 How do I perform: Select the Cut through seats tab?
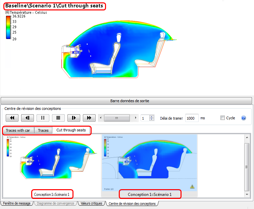(71, 130)
